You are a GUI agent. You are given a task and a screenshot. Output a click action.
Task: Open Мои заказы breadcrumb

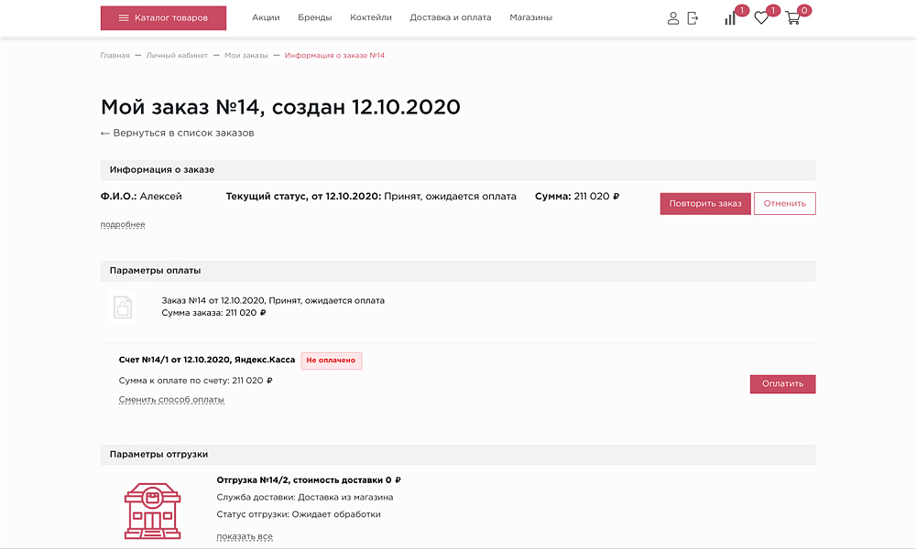247,55
